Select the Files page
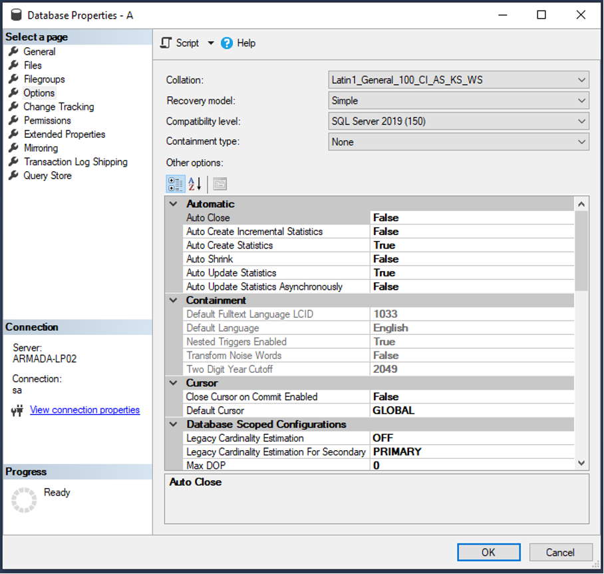 33,65
